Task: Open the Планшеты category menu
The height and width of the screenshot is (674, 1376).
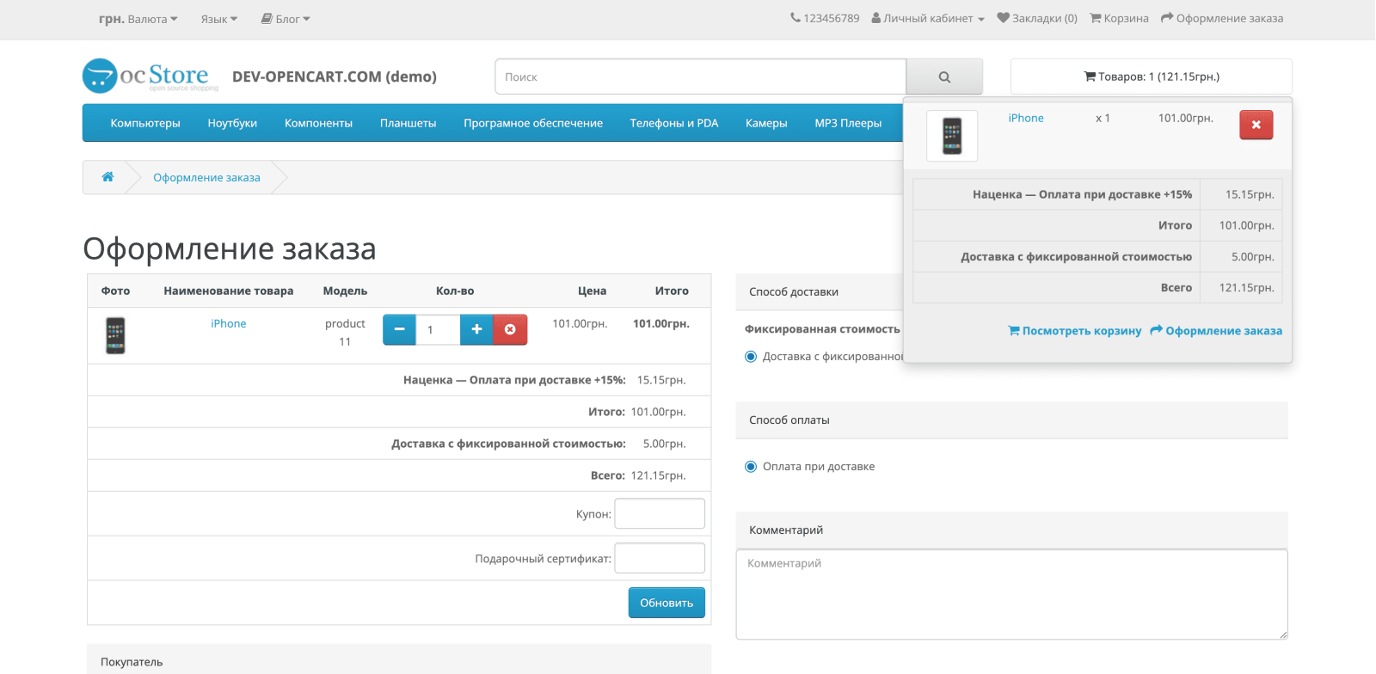Action: [x=408, y=123]
